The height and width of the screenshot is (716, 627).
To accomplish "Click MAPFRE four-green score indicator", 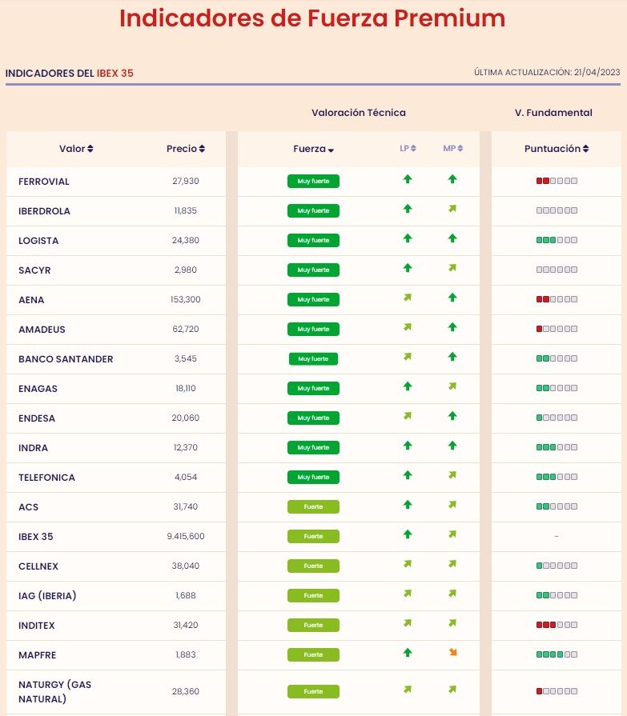I will [x=557, y=654].
